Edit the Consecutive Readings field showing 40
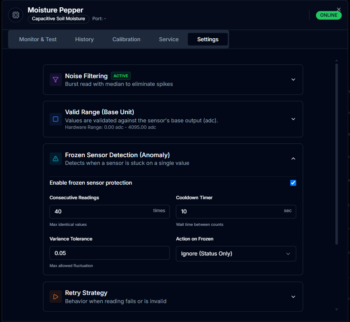The image size is (350, 322). click(110, 212)
